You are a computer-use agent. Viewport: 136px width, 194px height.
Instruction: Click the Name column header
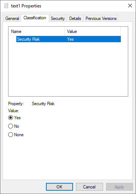click(37, 31)
